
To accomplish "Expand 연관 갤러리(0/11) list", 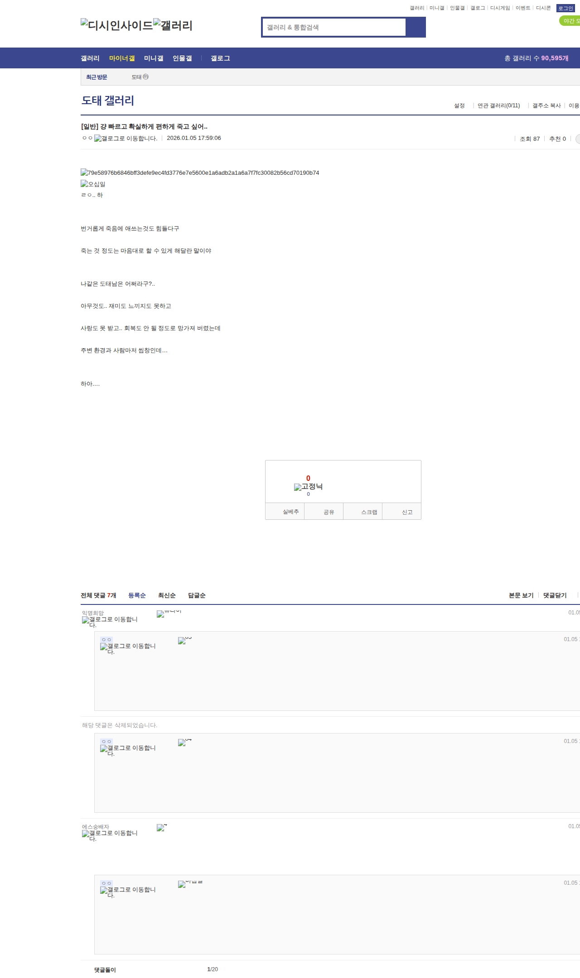I will (499, 105).
